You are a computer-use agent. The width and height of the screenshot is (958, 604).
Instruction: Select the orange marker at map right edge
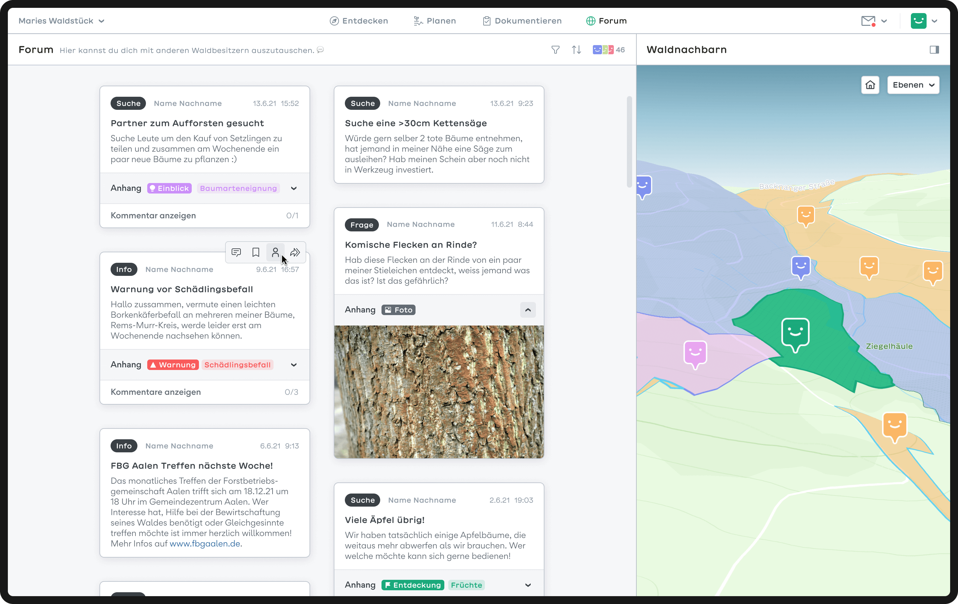pyautogui.click(x=932, y=273)
